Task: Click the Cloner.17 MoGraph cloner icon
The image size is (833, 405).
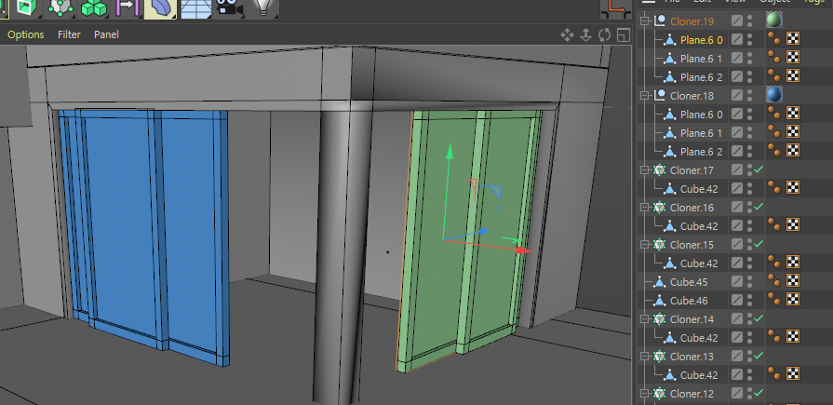Action: click(660, 170)
